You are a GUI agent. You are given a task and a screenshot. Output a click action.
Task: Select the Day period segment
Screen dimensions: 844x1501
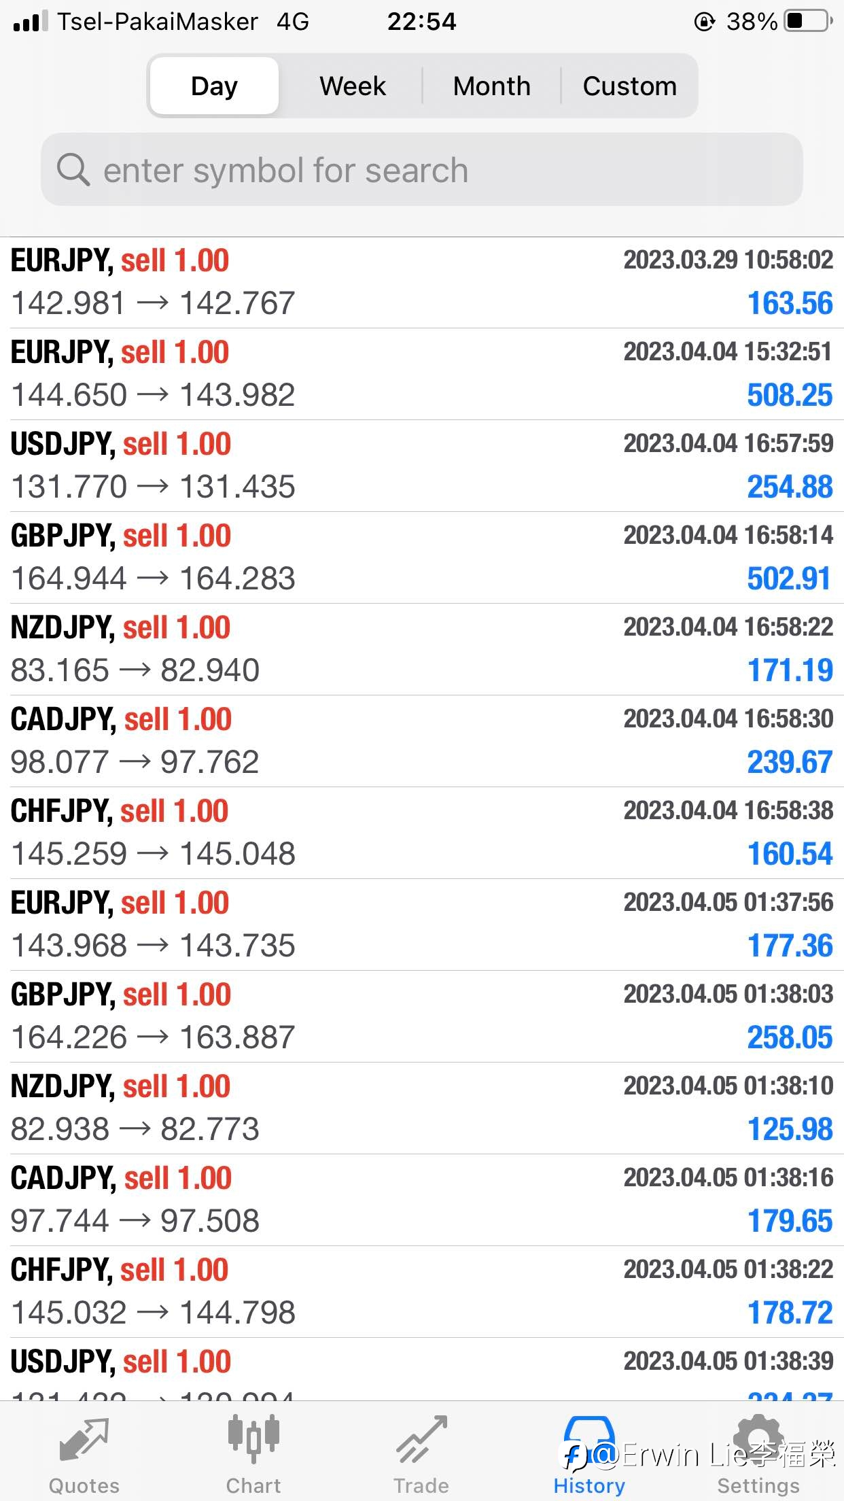pyautogui.click(x=214, y=86)
